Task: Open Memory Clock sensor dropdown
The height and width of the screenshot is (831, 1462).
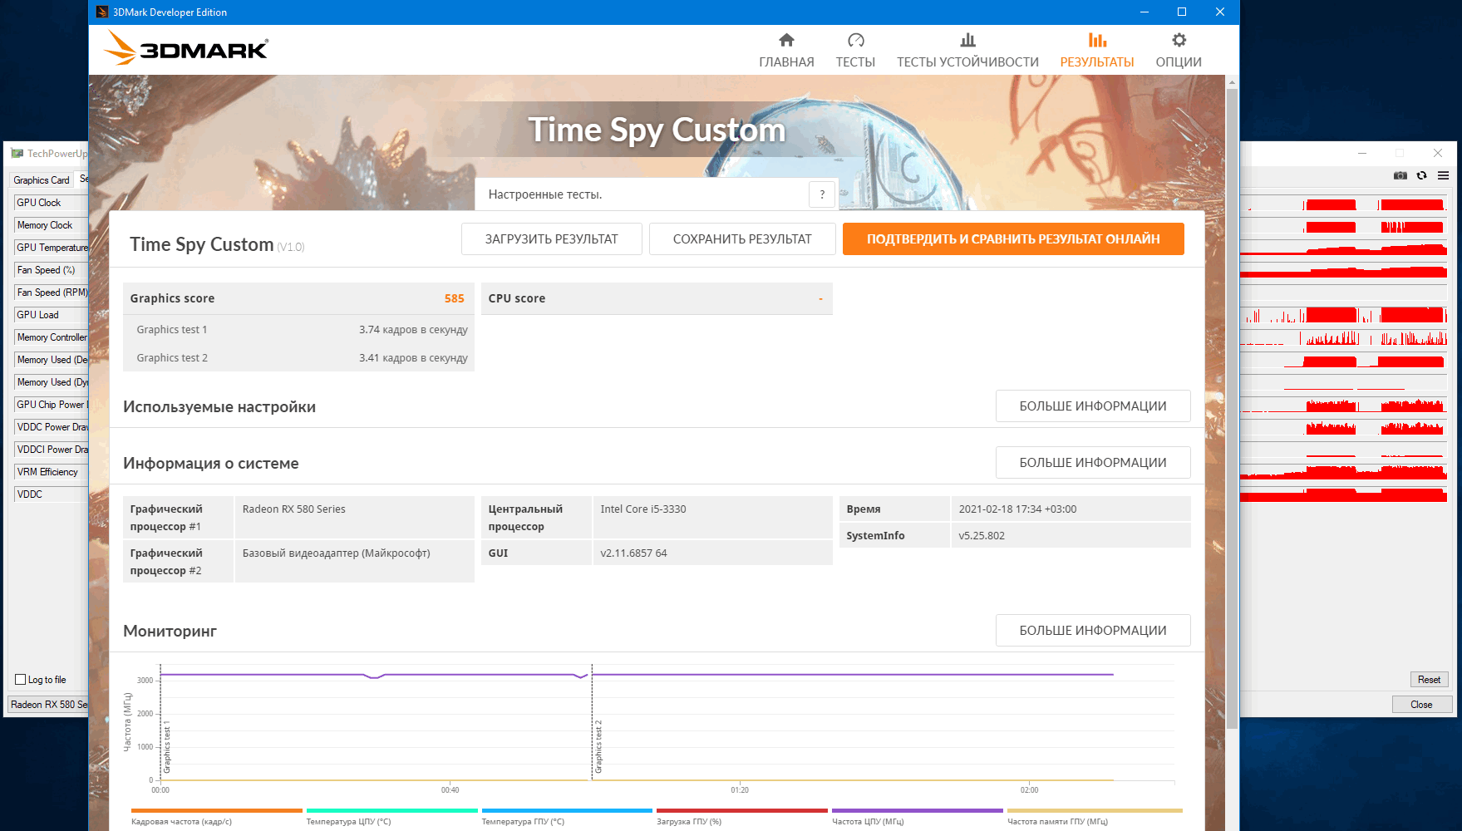Action: click(52, 224)
